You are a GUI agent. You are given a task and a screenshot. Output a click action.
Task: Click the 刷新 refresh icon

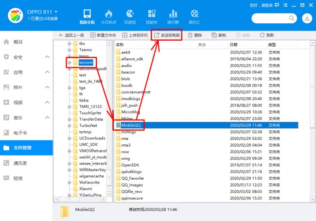[x=267, y=35]
